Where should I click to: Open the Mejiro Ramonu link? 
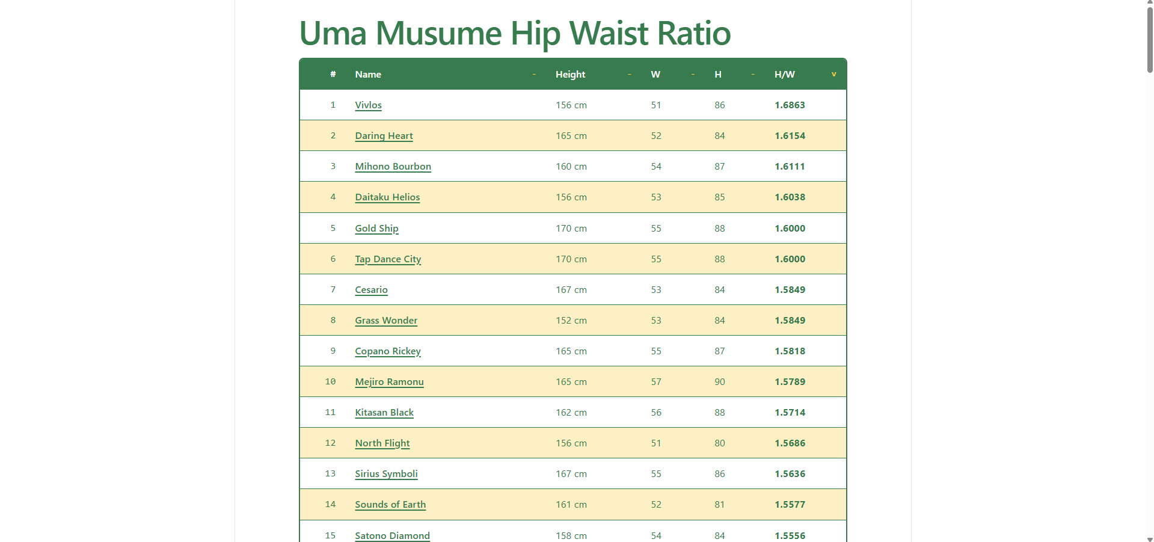click(x=389, y=382)
